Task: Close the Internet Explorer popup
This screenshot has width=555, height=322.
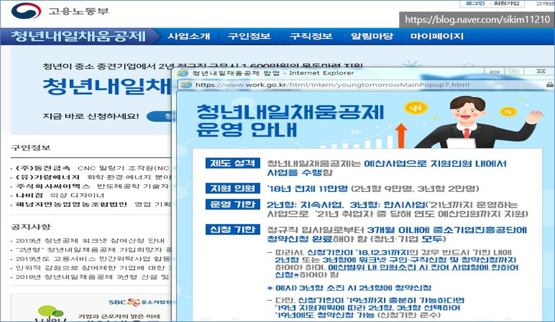Action: click(x=541, y=71)
